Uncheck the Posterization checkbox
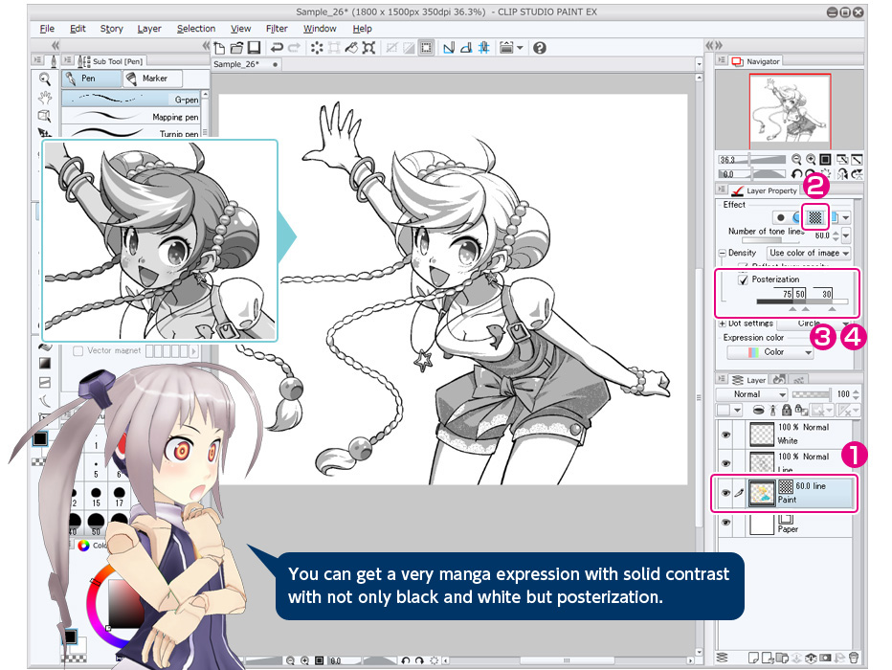The width and height of the screenshot is (892, 670). [x=744, y=279]
